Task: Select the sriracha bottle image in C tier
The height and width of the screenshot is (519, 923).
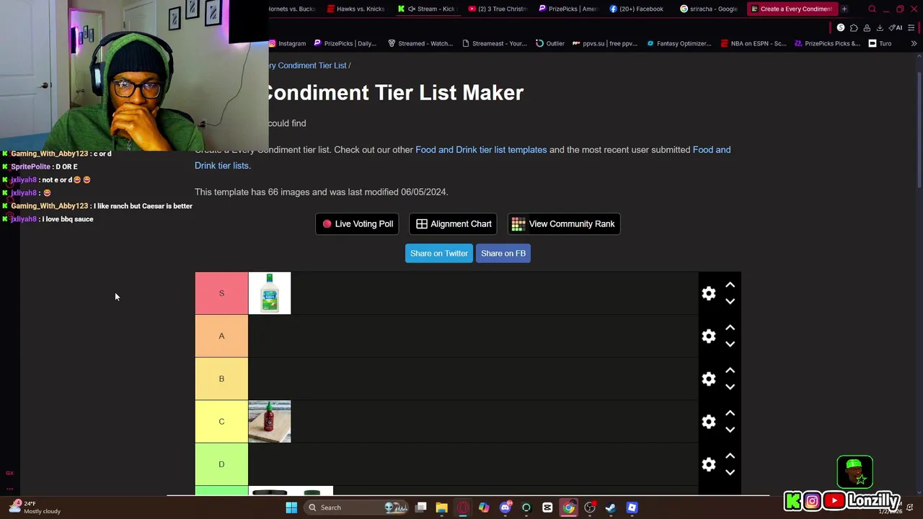Action: (270, 422)
